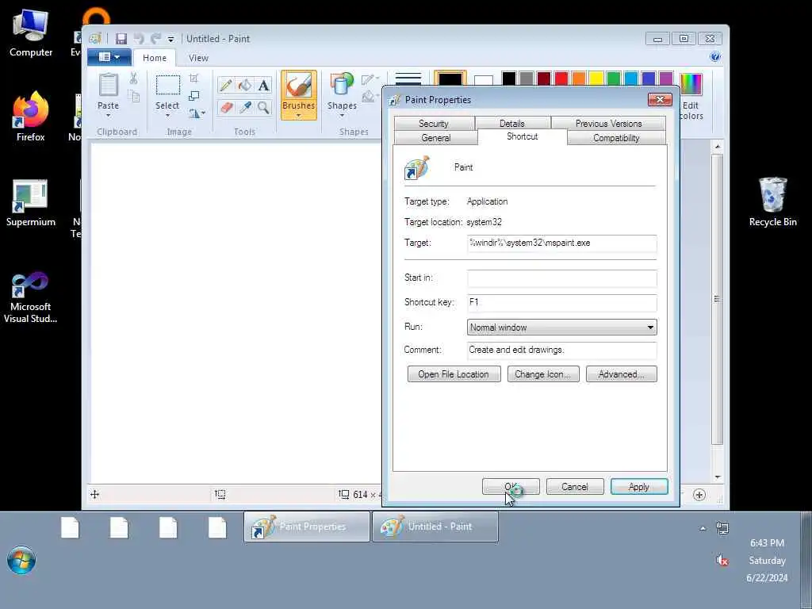
Task: Expand the Select dropdown arrow
Action: (167, 115)
